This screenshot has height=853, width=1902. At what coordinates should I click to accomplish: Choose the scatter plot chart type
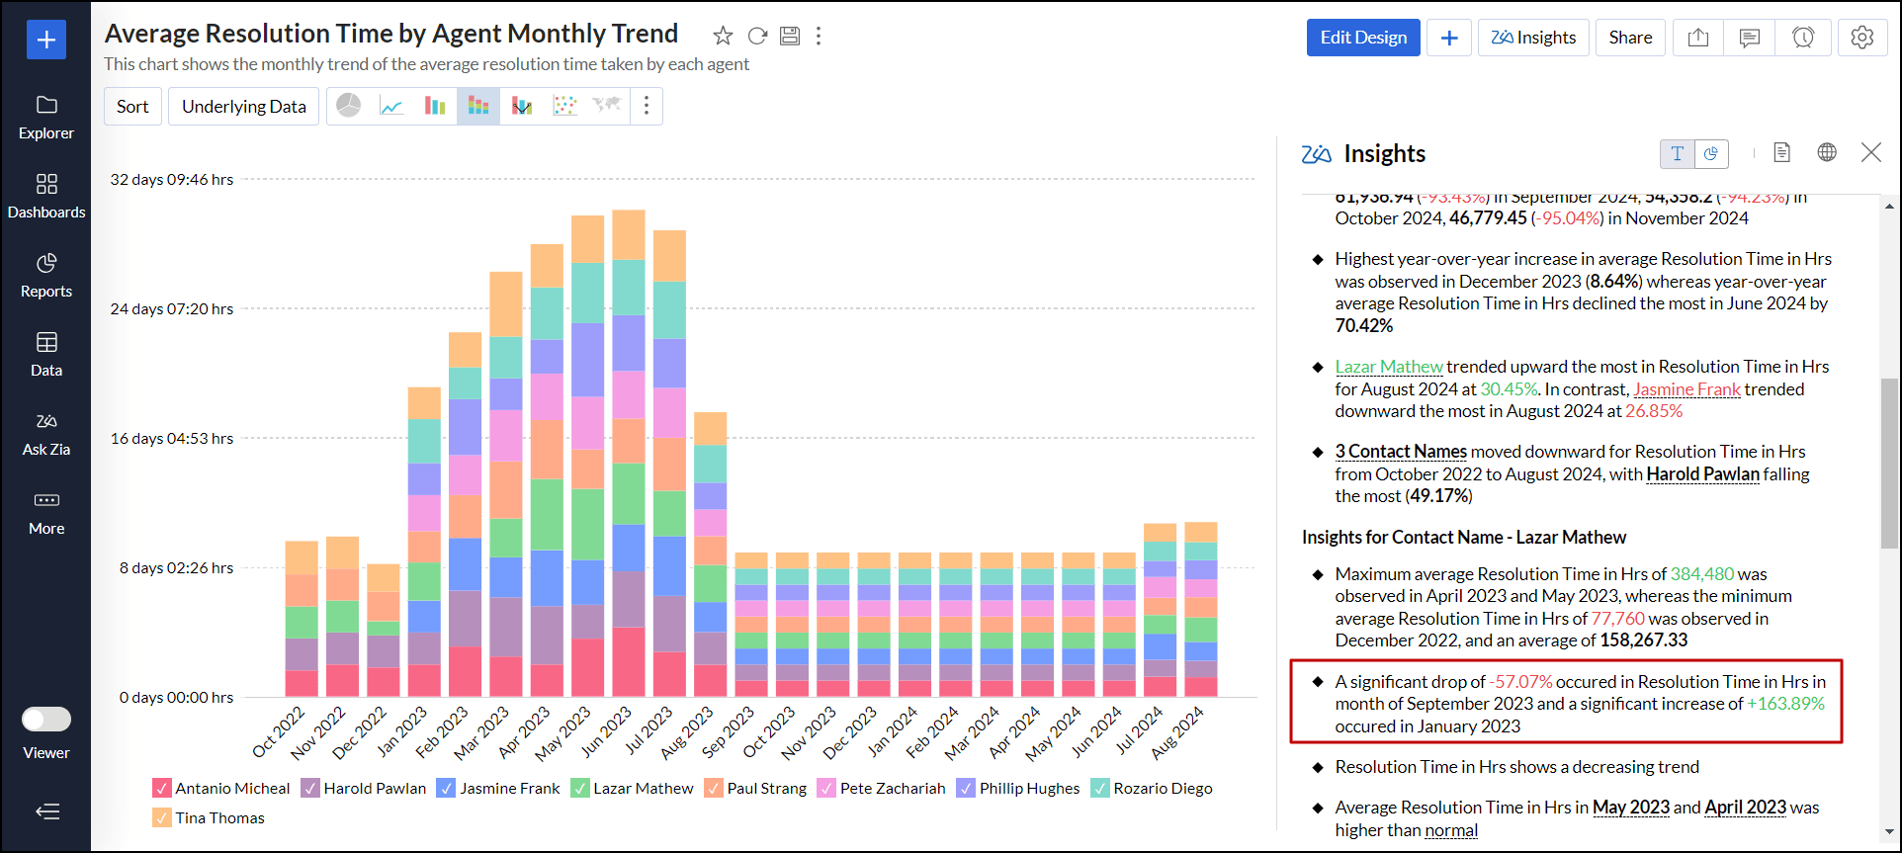564,106
